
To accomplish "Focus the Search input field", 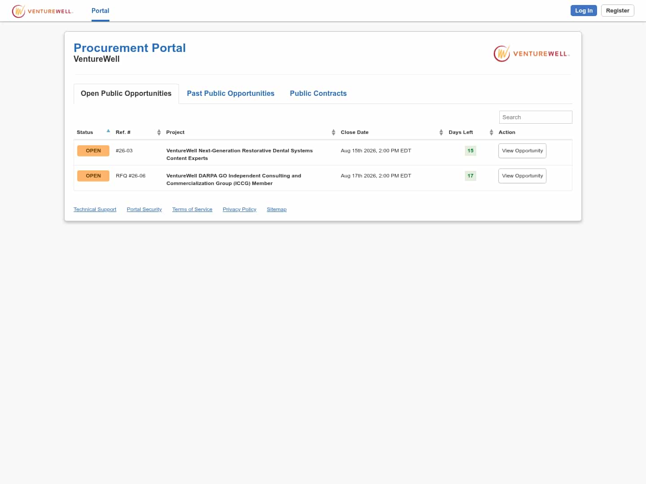I will [x=536, y=117].
